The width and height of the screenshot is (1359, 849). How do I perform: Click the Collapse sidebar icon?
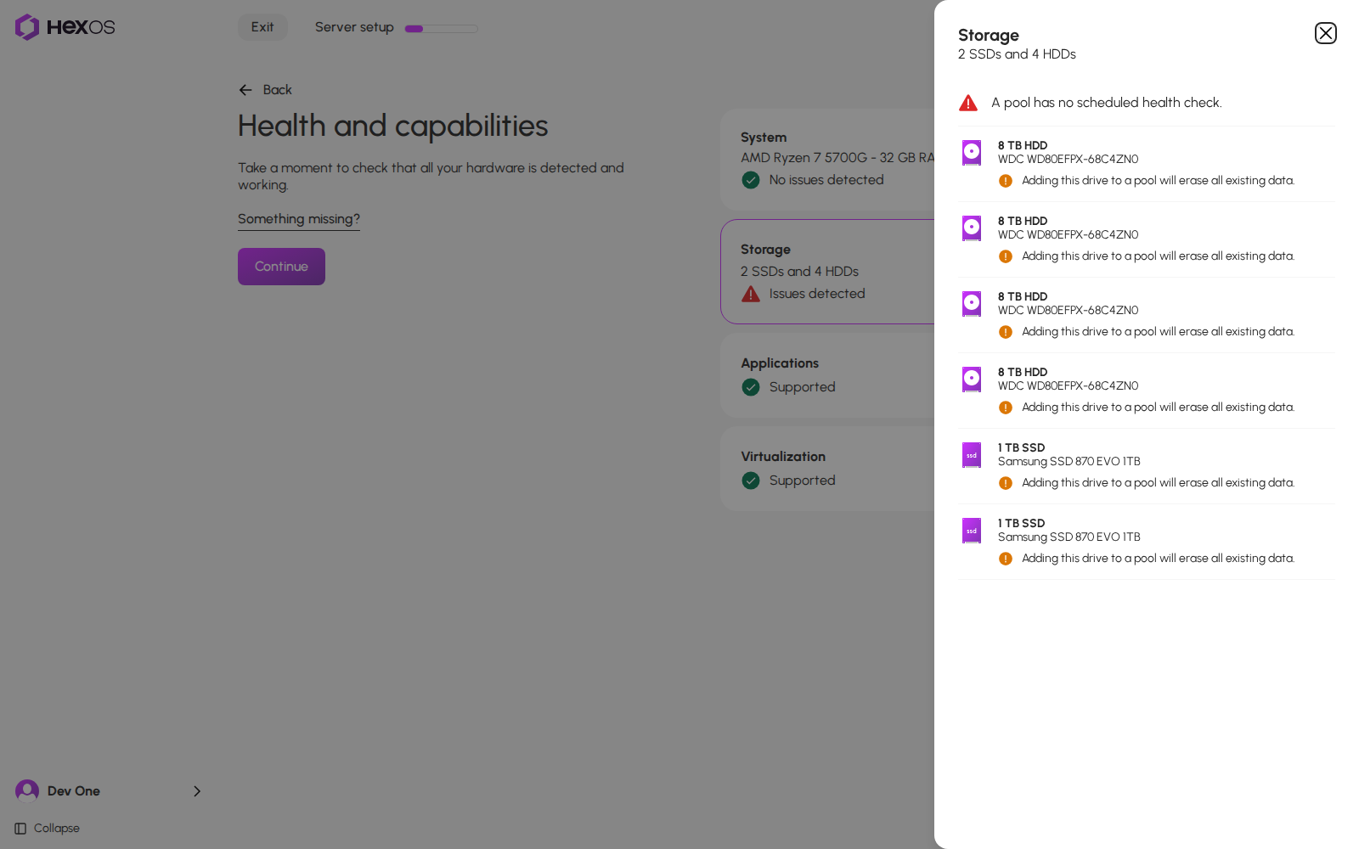[20, 829]
